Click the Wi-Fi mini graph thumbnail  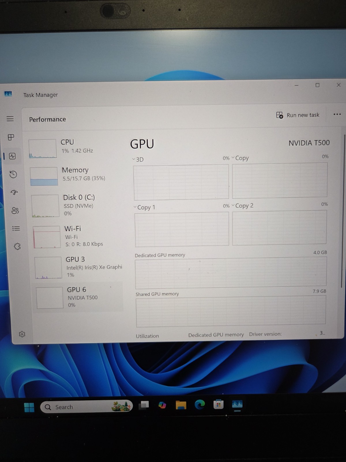click(47, 237)
